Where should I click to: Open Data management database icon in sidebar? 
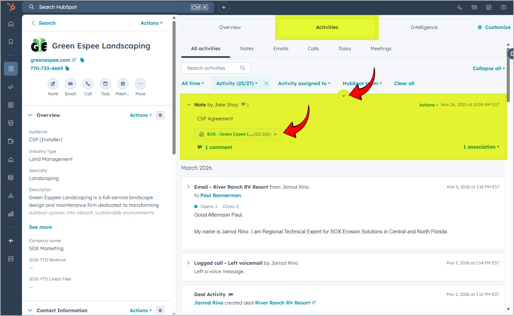[x=11, y=178]
